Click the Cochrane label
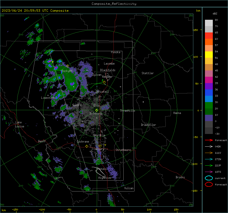 click(83, 142)
